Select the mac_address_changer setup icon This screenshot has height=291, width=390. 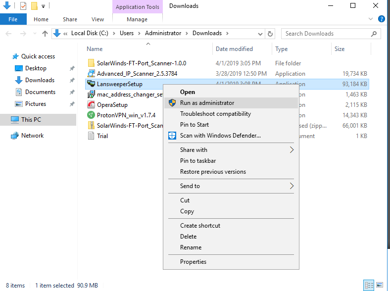[91, 94]
